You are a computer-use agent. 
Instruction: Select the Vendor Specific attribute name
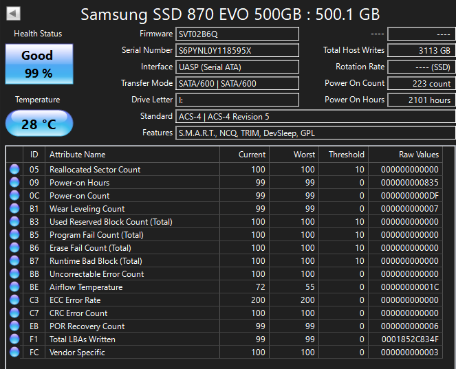77,353
